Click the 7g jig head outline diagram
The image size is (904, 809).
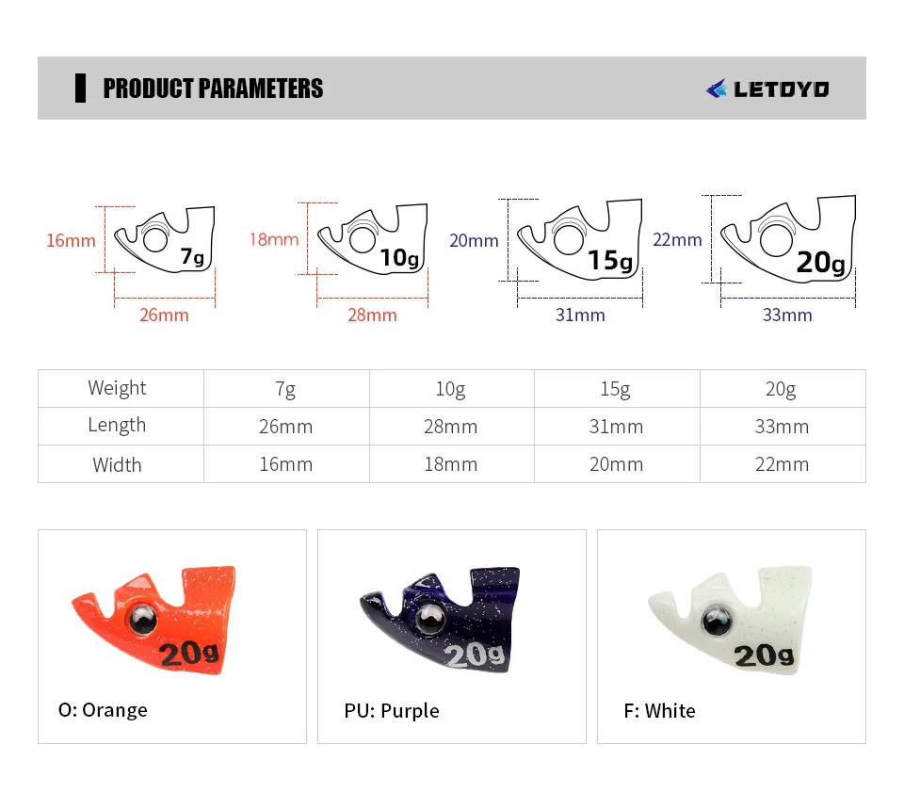[x=166, y=241]
